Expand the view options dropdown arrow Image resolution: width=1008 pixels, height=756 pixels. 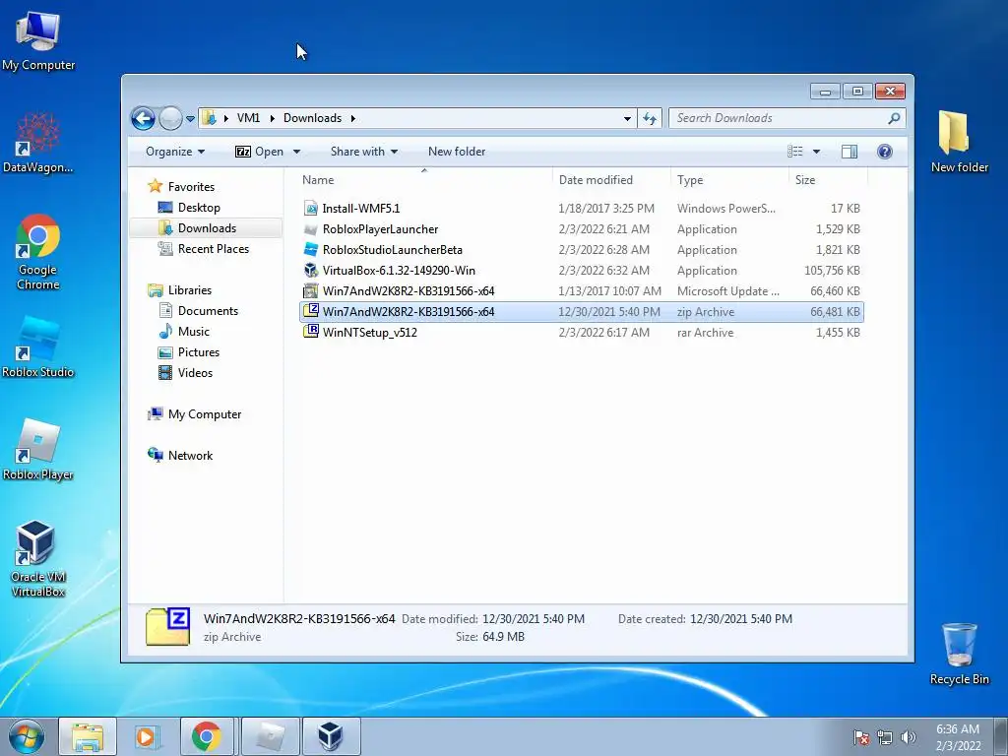click(816, 152)
